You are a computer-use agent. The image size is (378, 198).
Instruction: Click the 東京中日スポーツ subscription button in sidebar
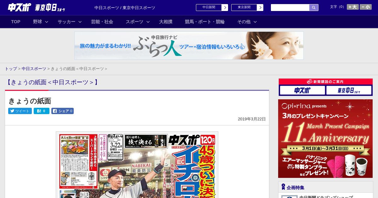(349, 91)
